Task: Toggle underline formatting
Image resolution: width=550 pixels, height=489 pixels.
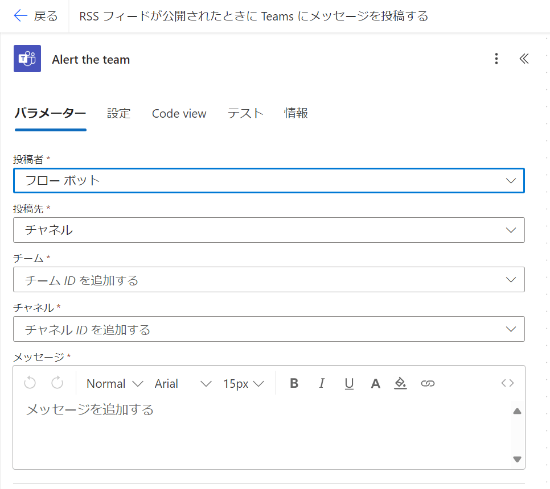Action: pos(348,383)
